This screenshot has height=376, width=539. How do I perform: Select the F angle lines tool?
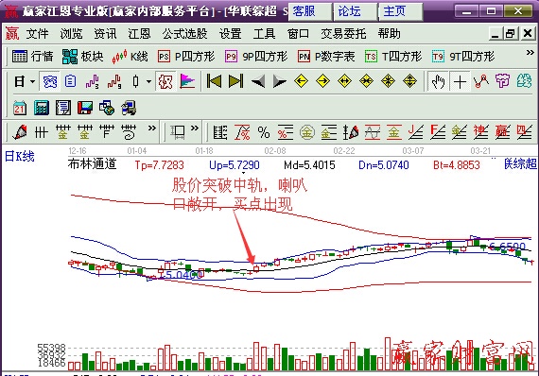pos(438,132)
